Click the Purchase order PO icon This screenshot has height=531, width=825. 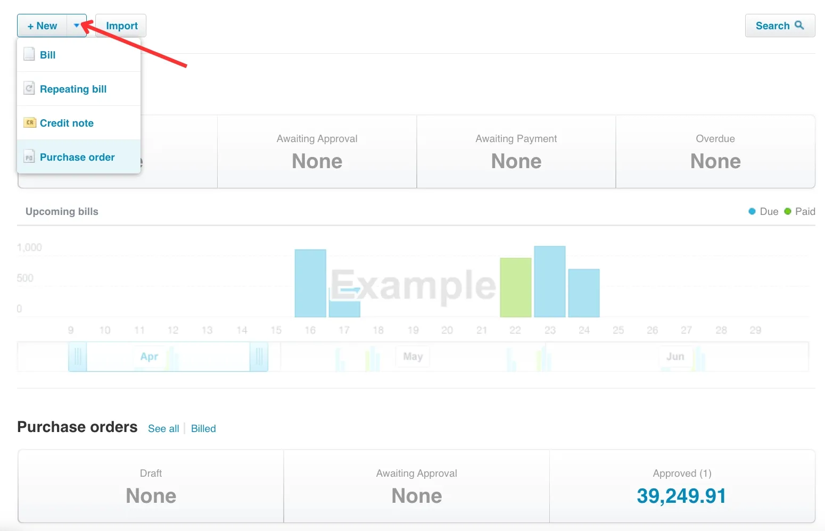[29, 156]
